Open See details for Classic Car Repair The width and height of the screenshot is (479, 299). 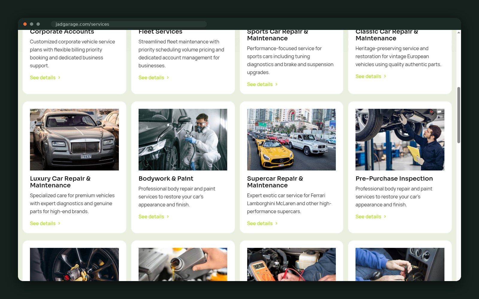point(371,76)
